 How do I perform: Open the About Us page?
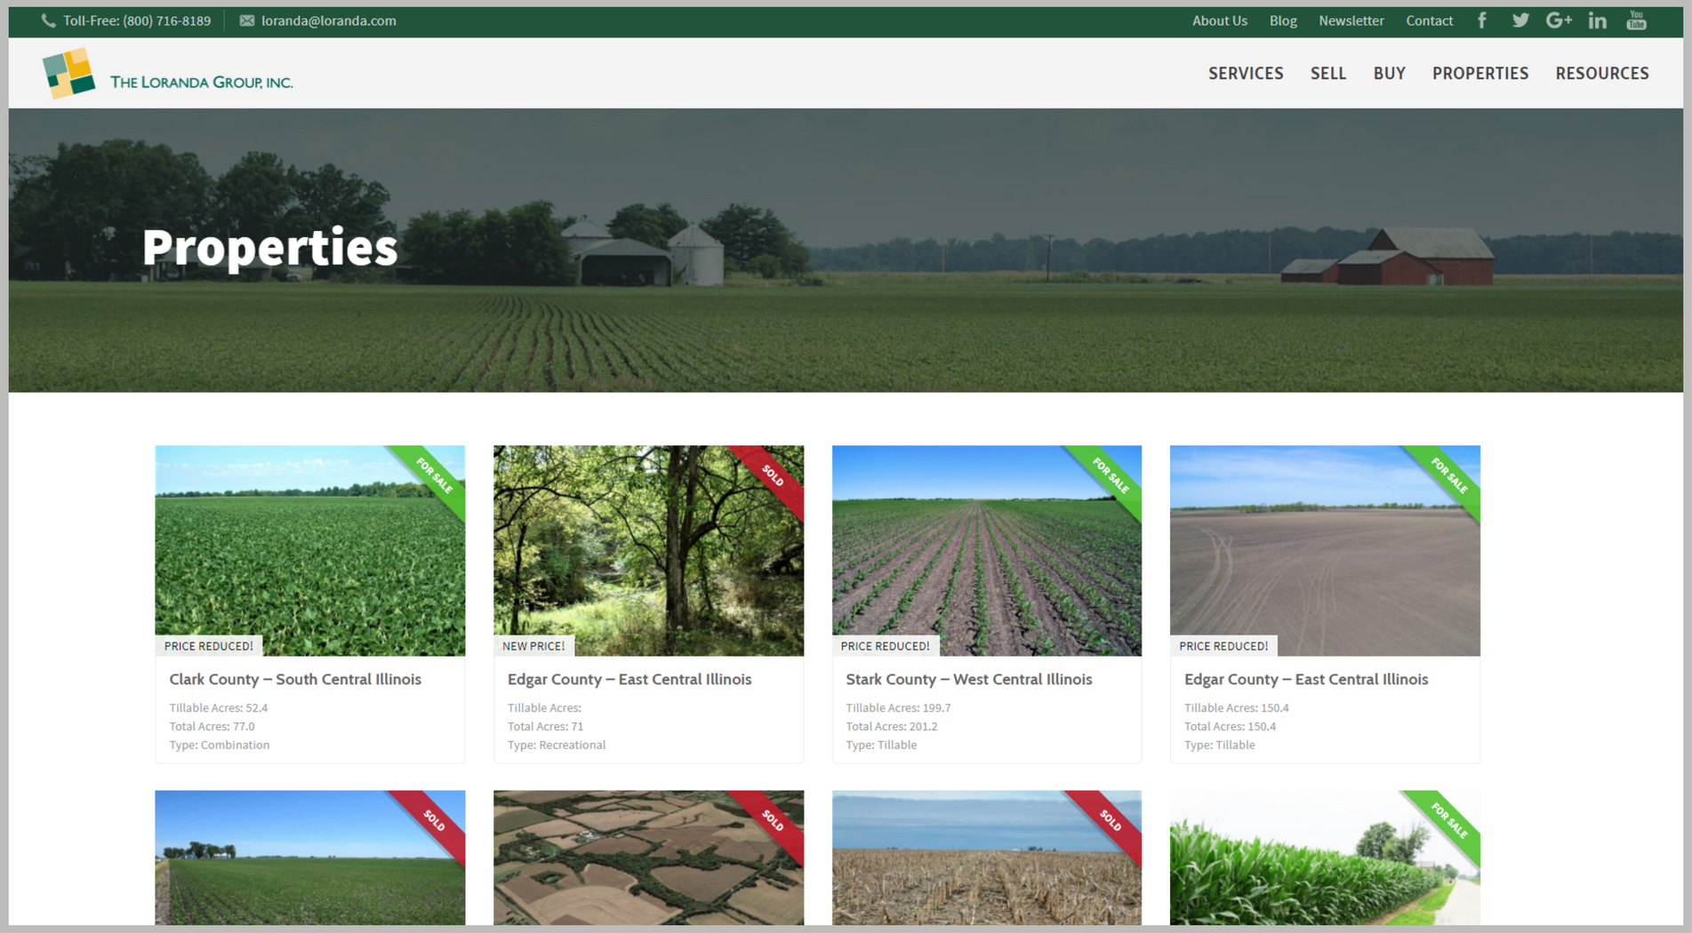(x=1219, y=20)
